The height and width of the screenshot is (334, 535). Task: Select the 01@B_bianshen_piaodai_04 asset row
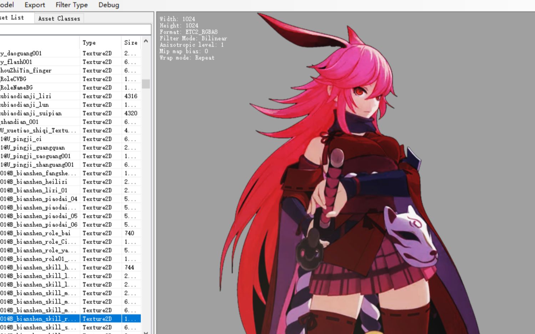coord(70,199)
